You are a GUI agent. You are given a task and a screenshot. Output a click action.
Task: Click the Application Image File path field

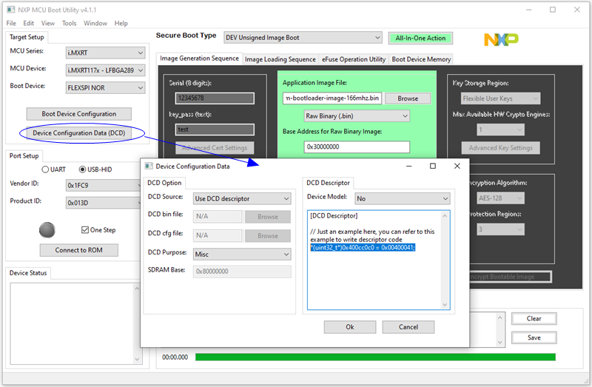[x=332, y=98]
